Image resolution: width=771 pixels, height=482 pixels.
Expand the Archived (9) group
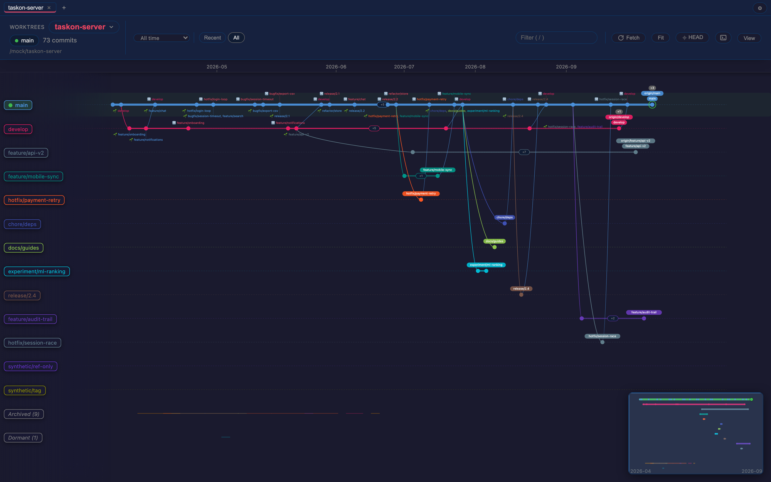click(x=24, y=414)
